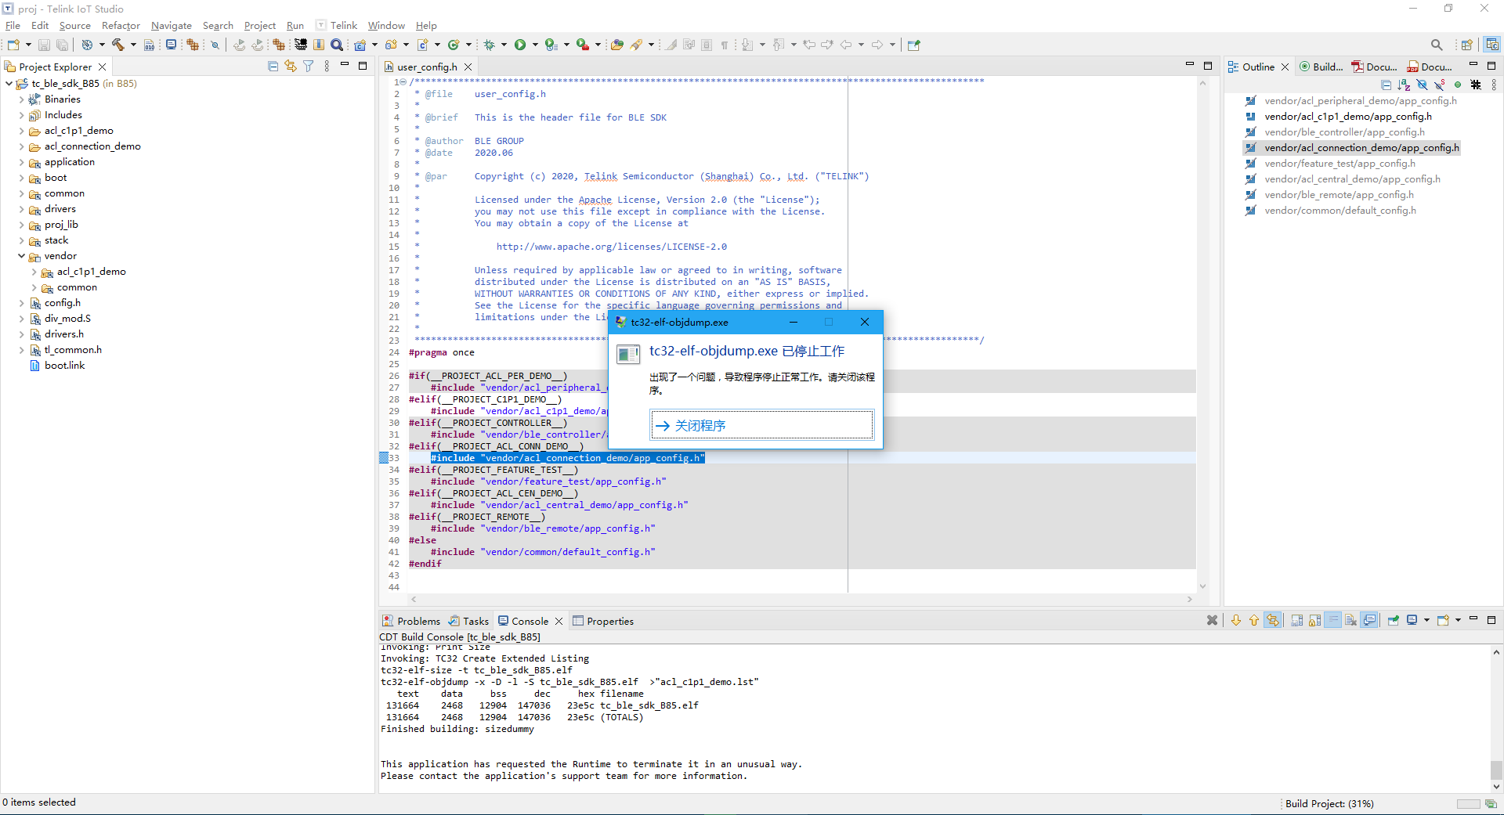Click the background operations progress icon
The width and height of the screenshot is (1504, 815).
[x=1491, y=804]
